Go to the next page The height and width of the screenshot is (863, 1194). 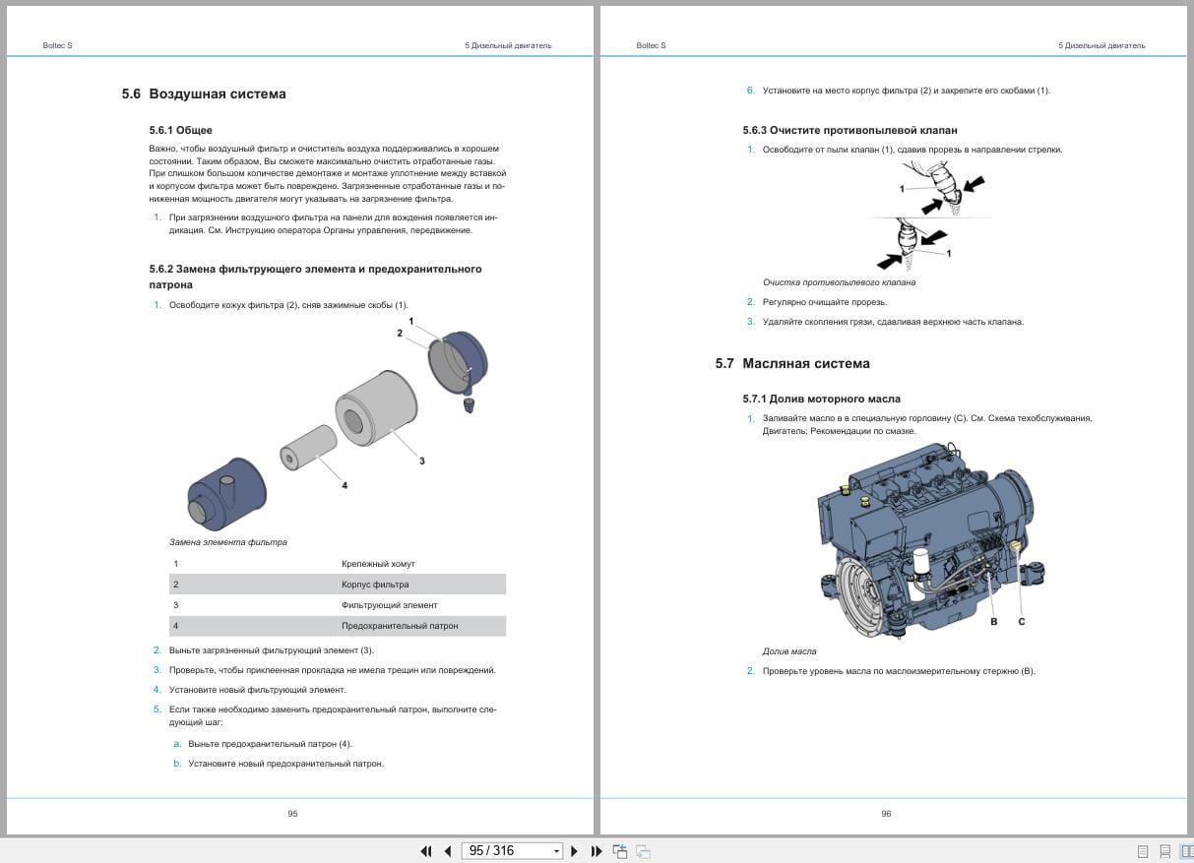point(574,850)
